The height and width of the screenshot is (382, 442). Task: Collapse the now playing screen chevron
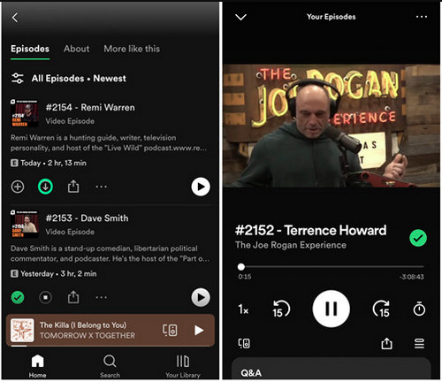coord(240,17)
